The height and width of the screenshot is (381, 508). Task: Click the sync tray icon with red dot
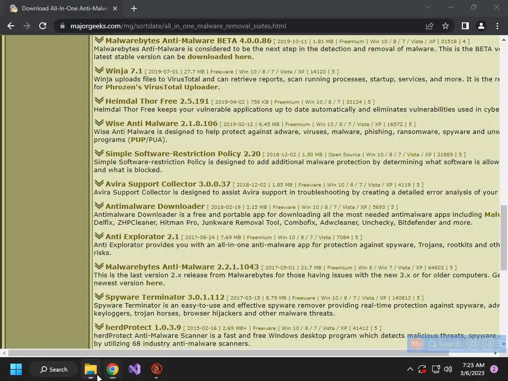(422, 369)
